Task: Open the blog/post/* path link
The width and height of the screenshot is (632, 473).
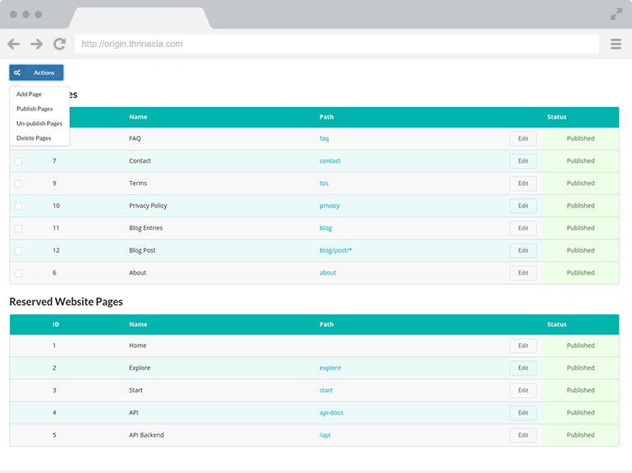Action: (x=335, y=251)
